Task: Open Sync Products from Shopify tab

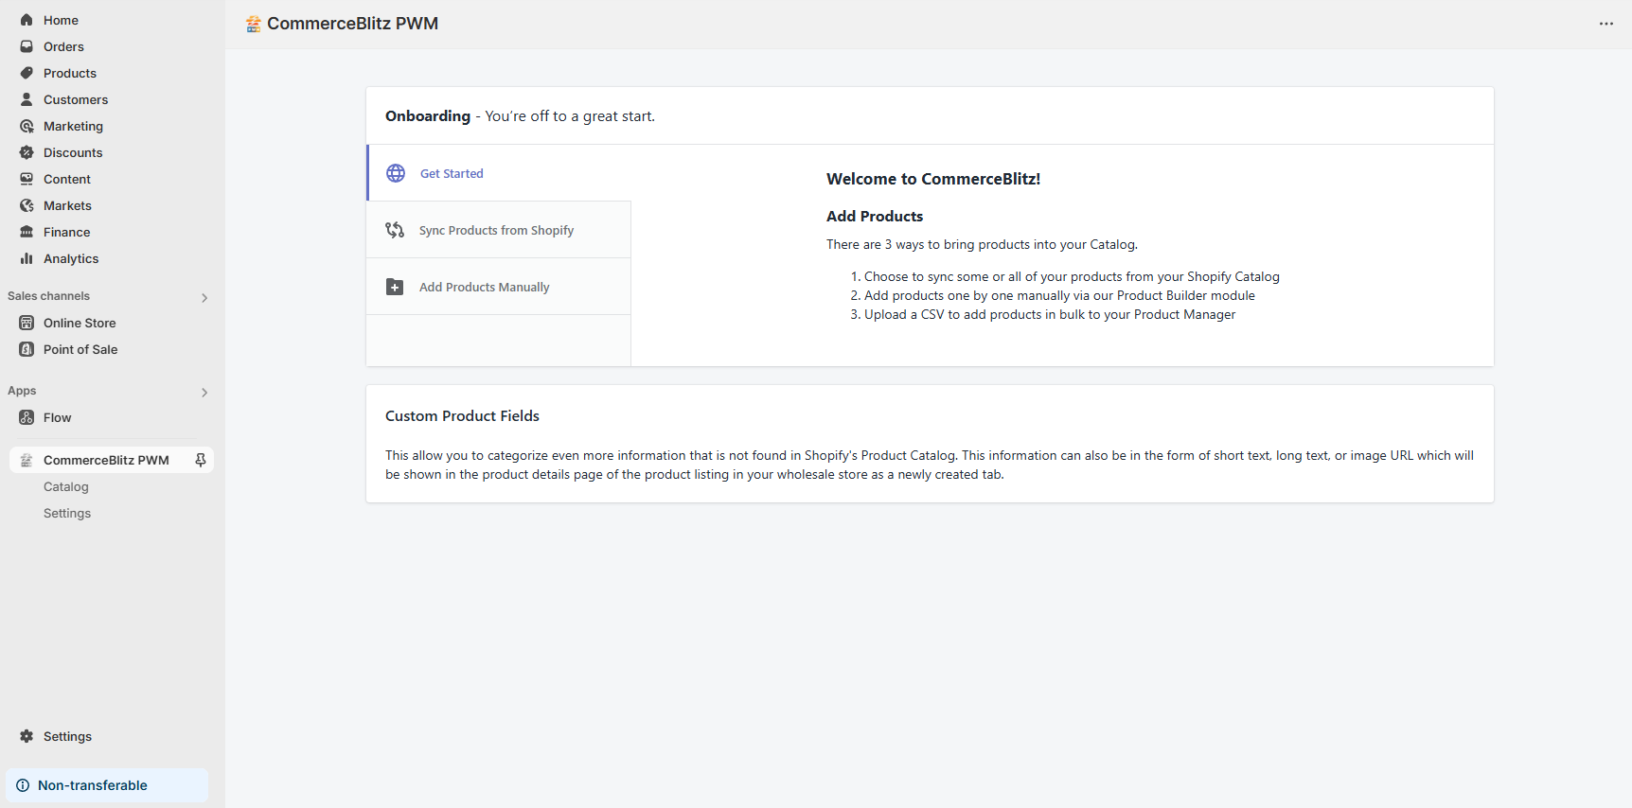Action: pos(499,230)
